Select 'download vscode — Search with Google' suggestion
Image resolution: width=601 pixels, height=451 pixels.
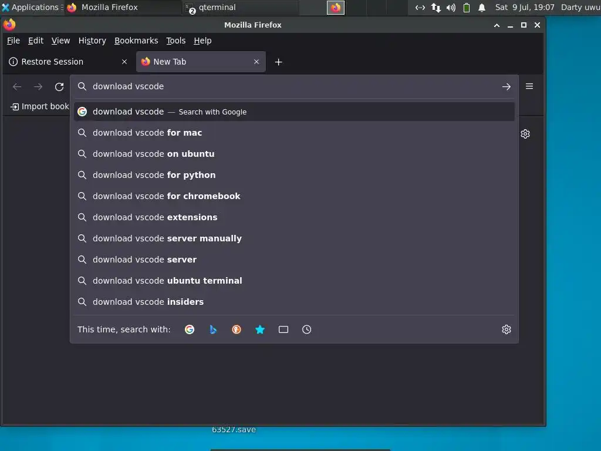tap(294, 112)
